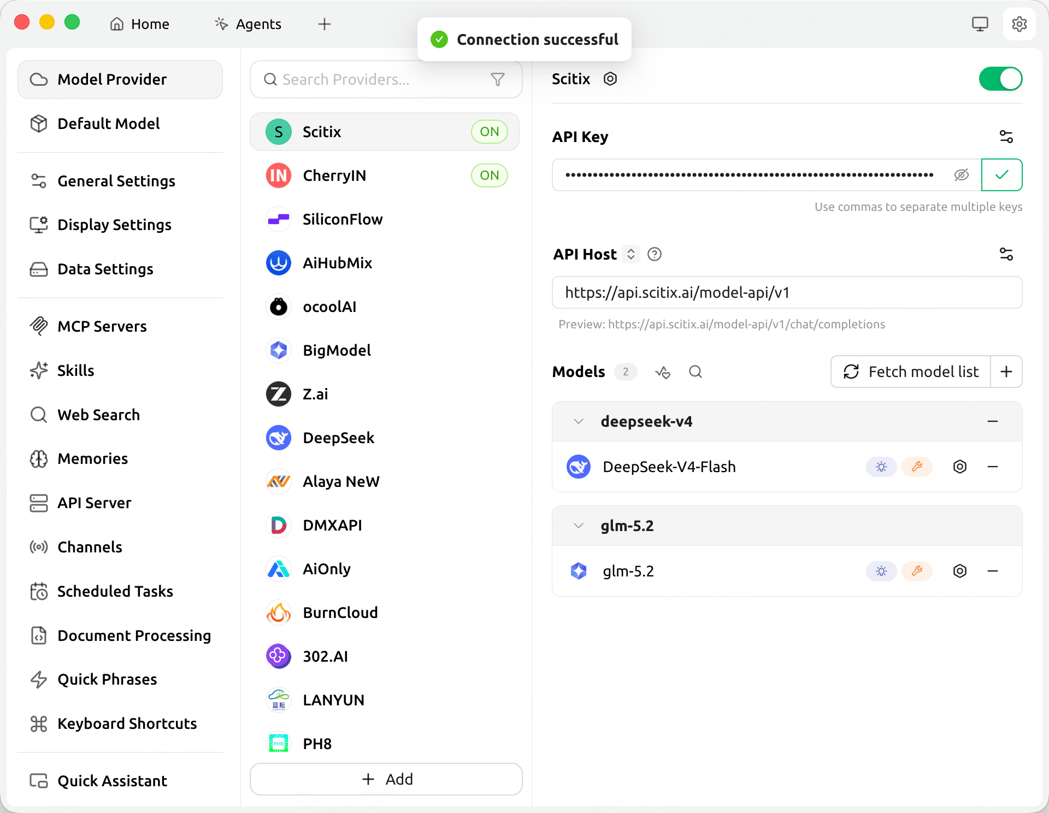Open Display Settings section
The height and width of the screenshot is (813, 1049).
click(120, 225)
